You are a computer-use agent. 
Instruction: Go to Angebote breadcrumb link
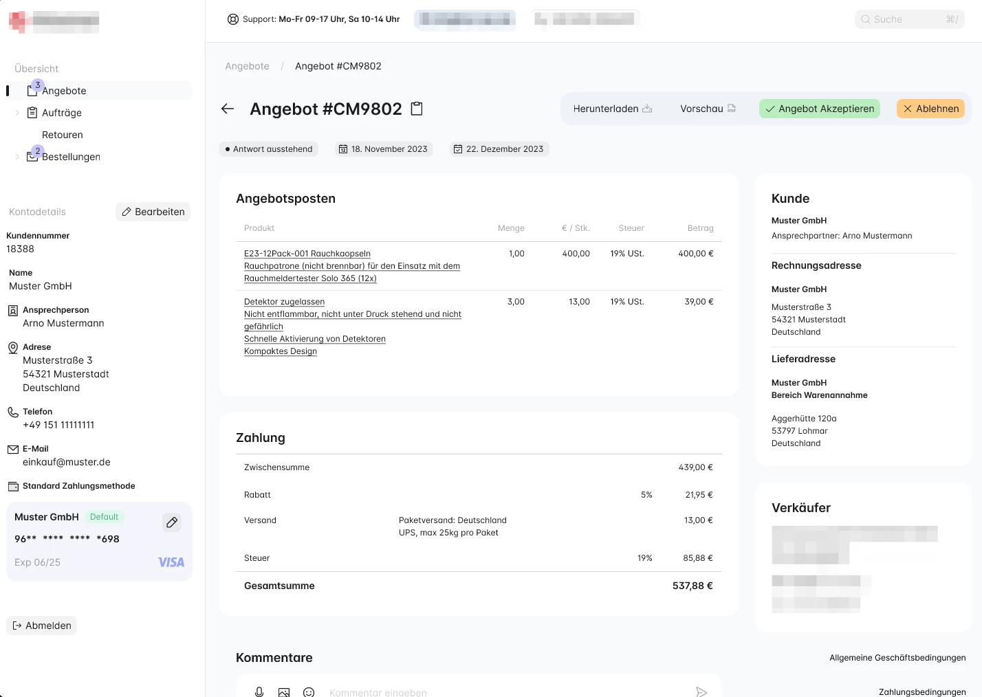coord(247,66)
